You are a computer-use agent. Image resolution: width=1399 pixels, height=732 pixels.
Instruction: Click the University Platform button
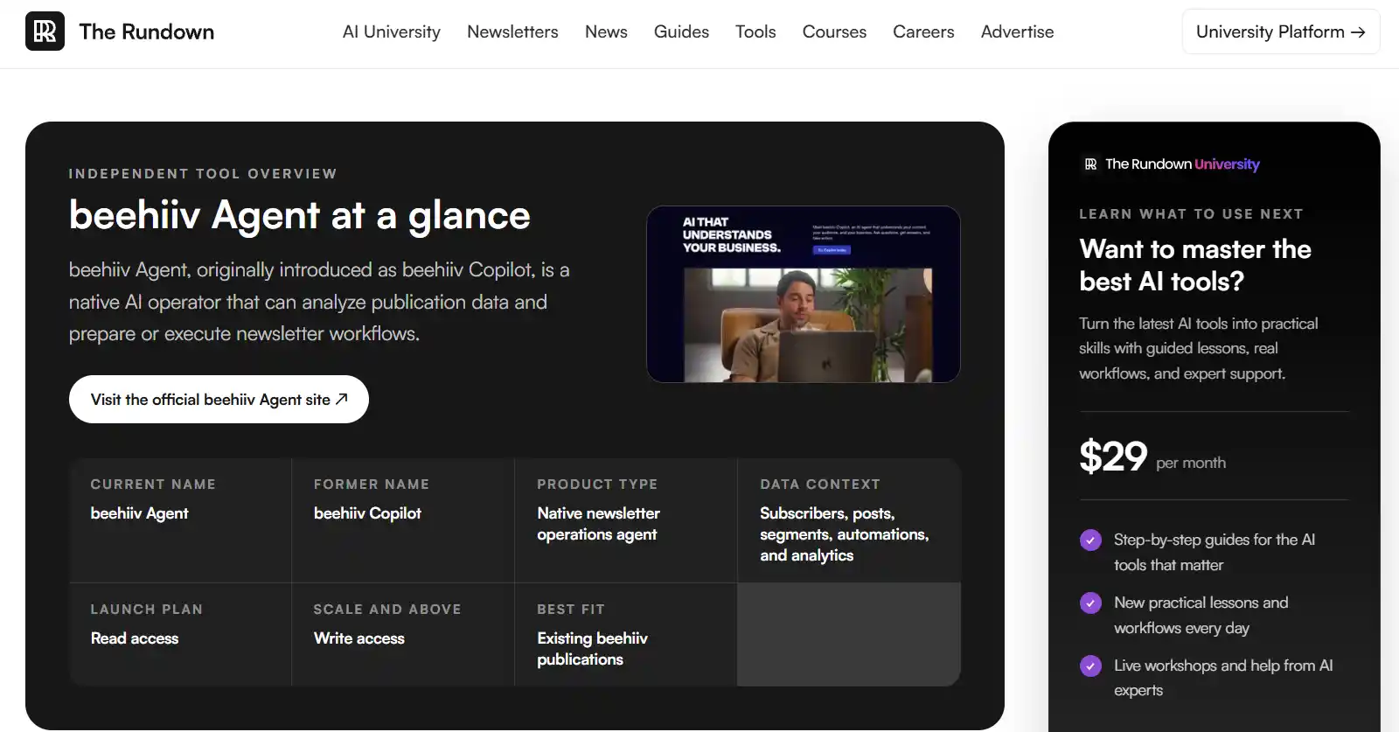1281,31
